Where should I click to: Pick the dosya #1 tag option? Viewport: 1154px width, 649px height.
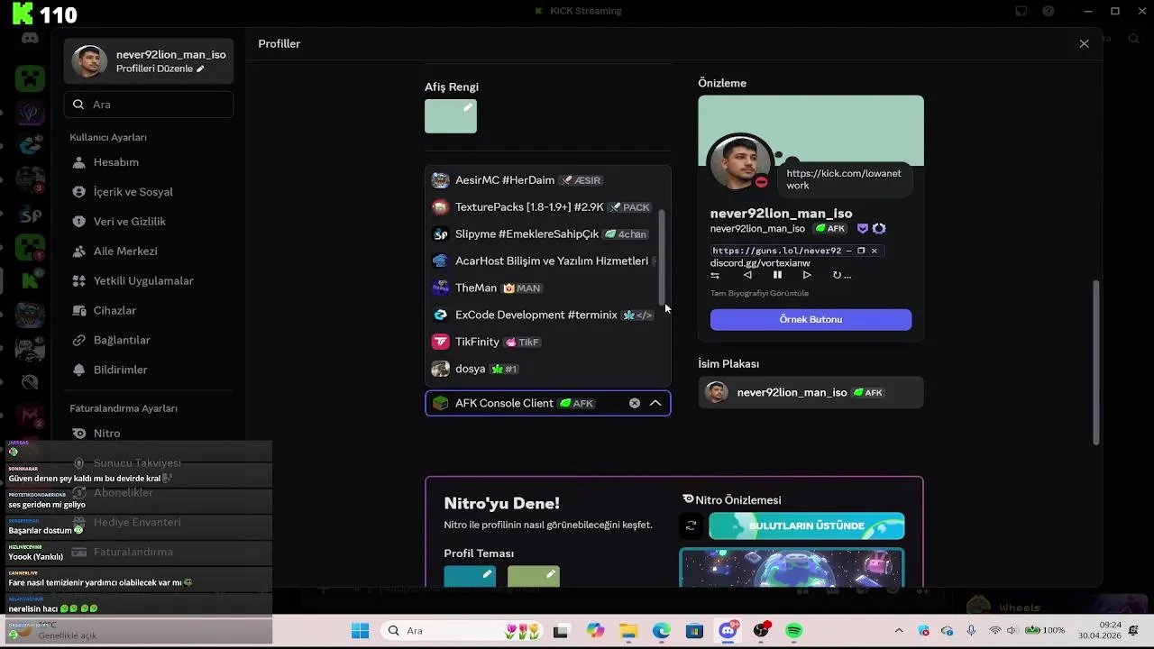pos(548,369)
